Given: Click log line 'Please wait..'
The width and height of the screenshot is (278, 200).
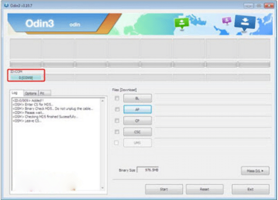Looking at the screenshot, I should coord(29,113).
